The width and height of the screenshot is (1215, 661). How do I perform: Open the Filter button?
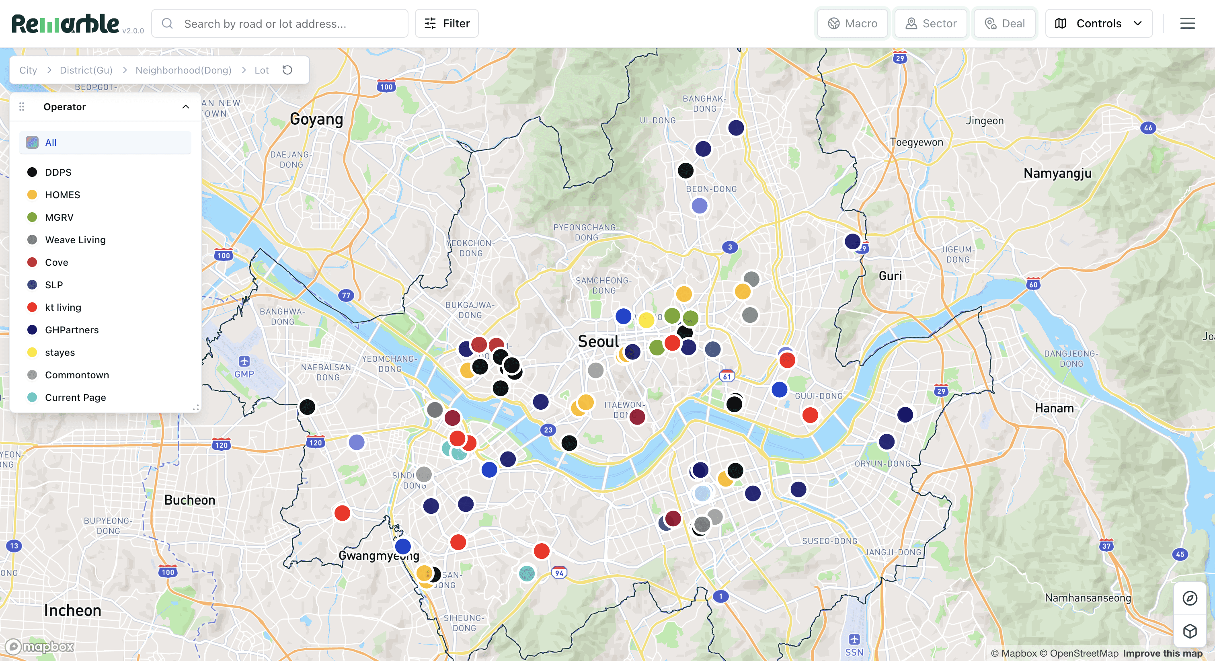[x=447, y=24]
